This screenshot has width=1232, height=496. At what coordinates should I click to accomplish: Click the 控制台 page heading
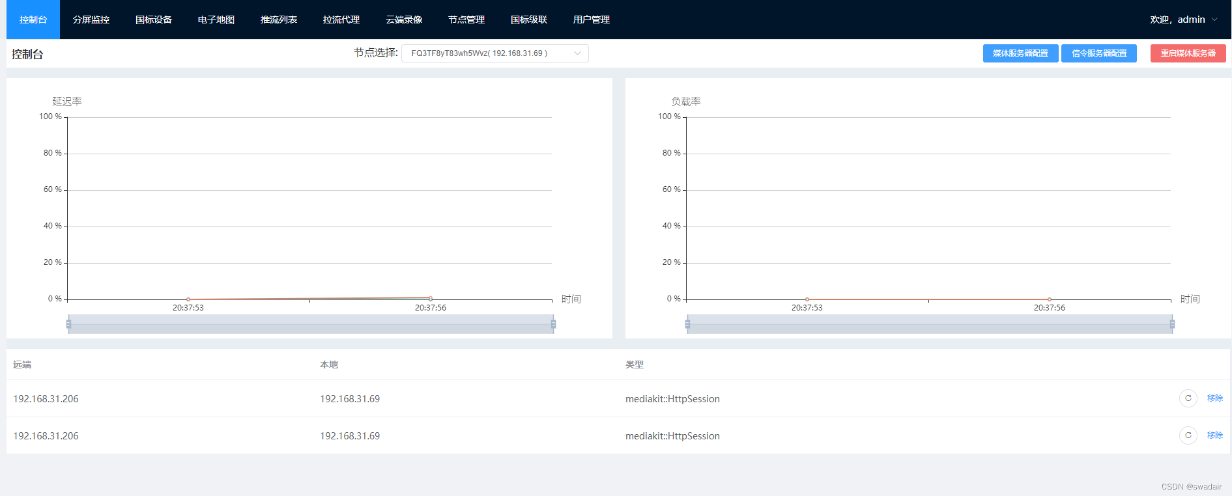tap(27, 54)
